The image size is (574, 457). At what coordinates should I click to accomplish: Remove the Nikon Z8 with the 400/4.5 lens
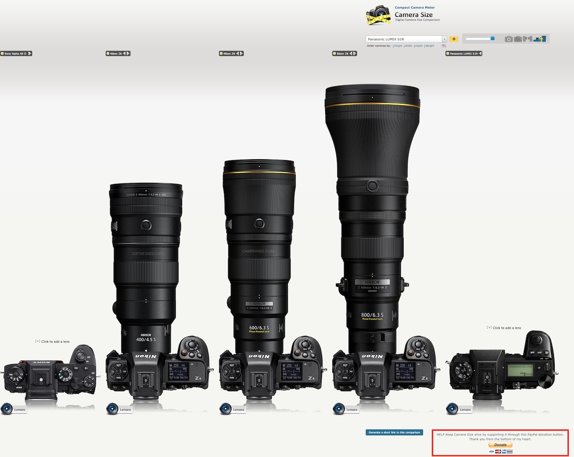point(108,53)
